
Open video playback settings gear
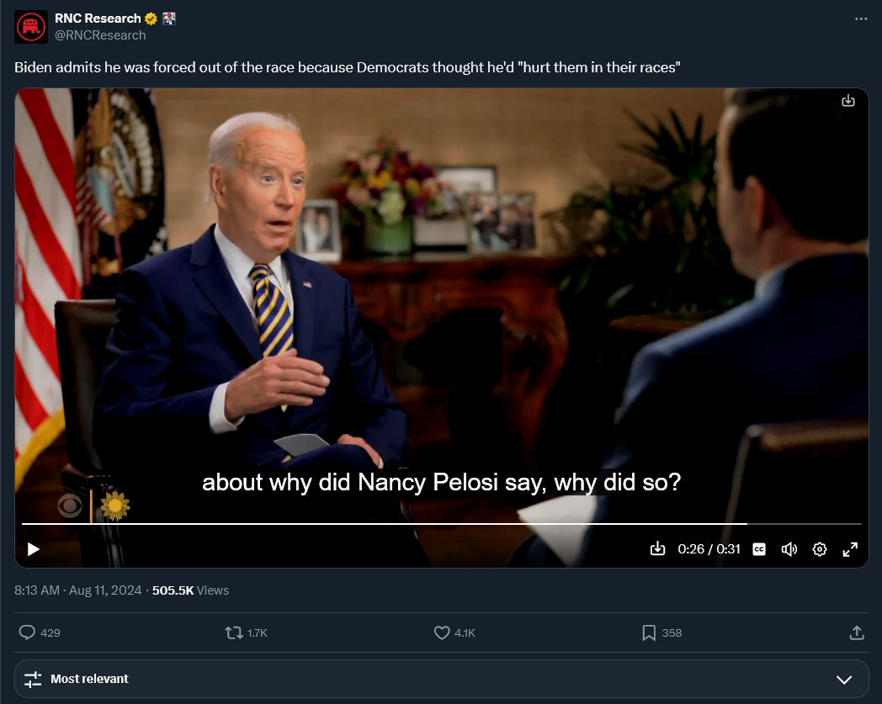(820, 549)
